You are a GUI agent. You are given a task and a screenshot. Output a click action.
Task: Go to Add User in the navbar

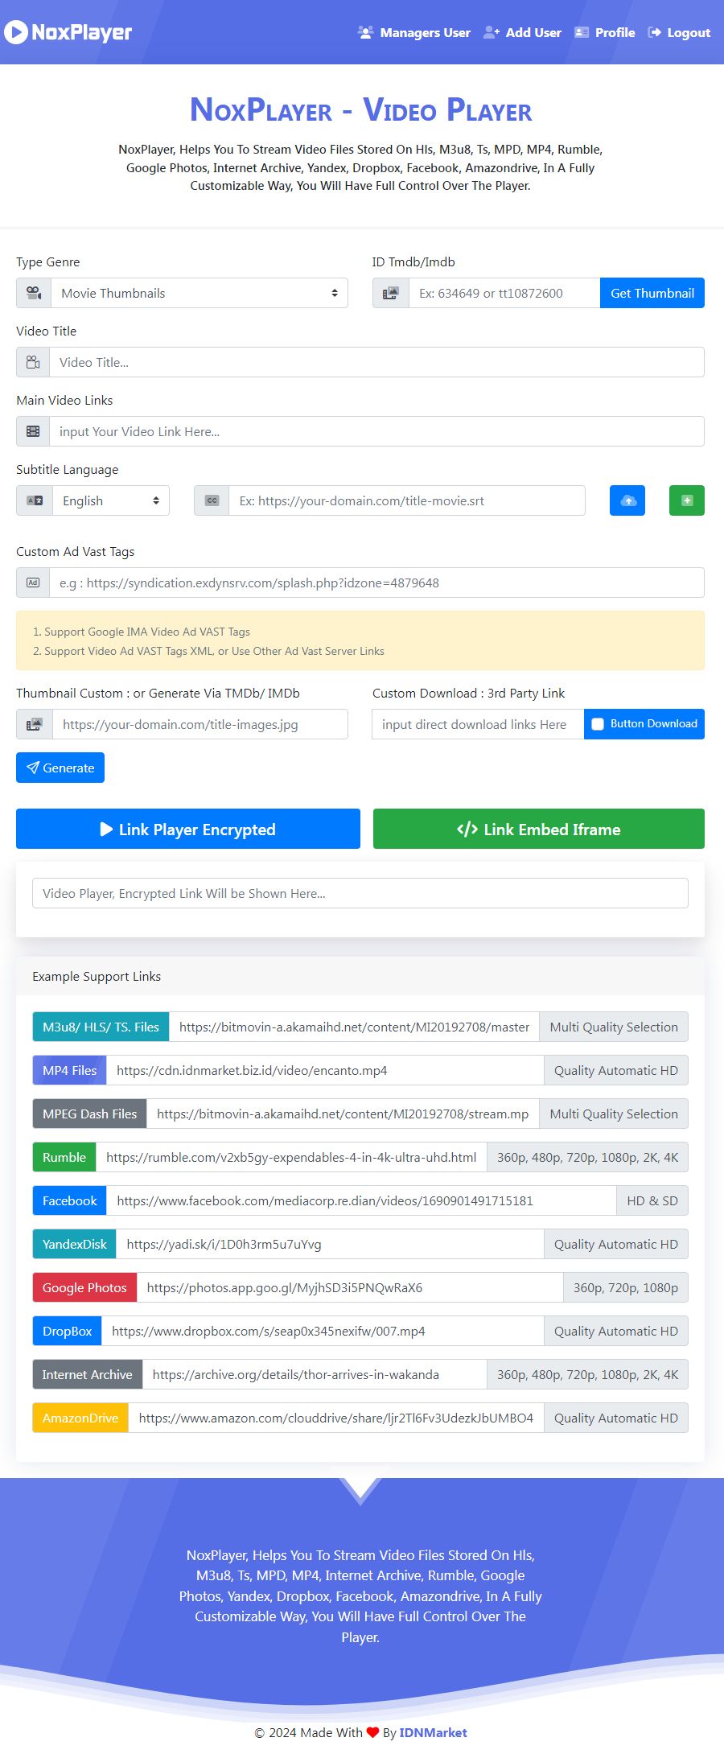pyautogui.click(x=523, y=32)
